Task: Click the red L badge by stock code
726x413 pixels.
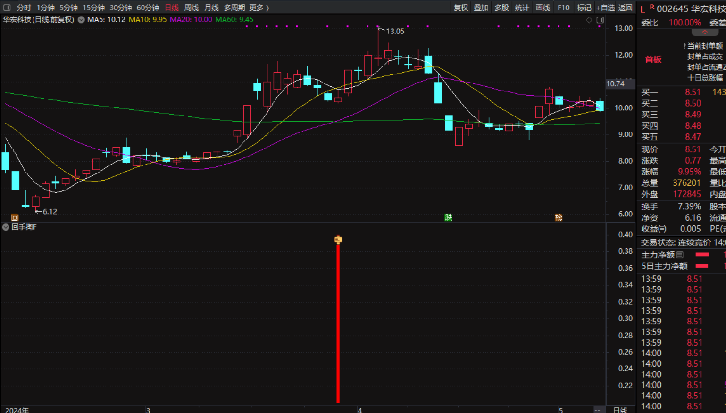Action: [x=643, y=9]
